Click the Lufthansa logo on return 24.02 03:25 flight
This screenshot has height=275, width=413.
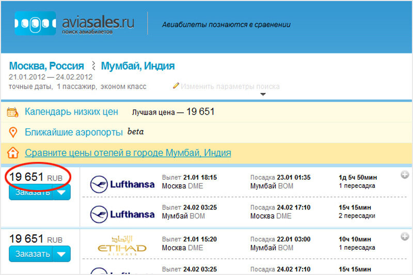pyautogui.click(x=122, y=214)
